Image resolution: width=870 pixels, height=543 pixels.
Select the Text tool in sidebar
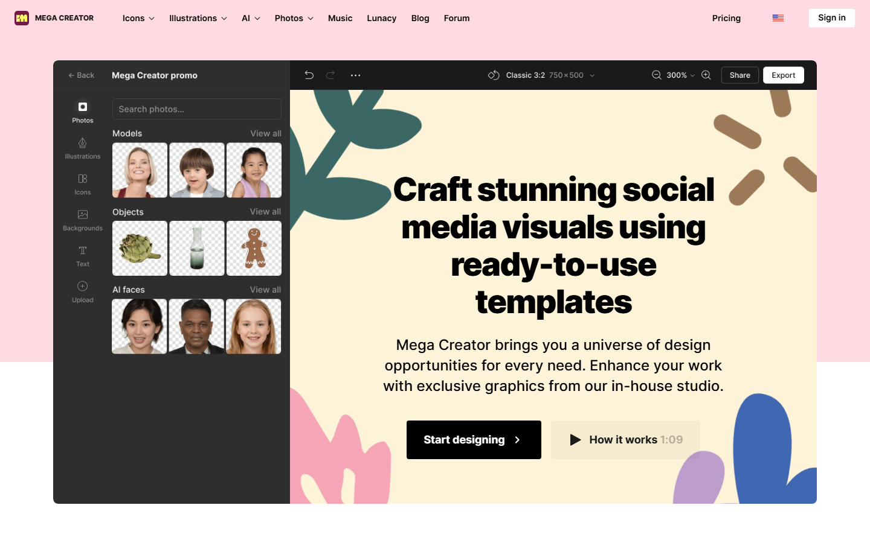(x=83, y=256)
